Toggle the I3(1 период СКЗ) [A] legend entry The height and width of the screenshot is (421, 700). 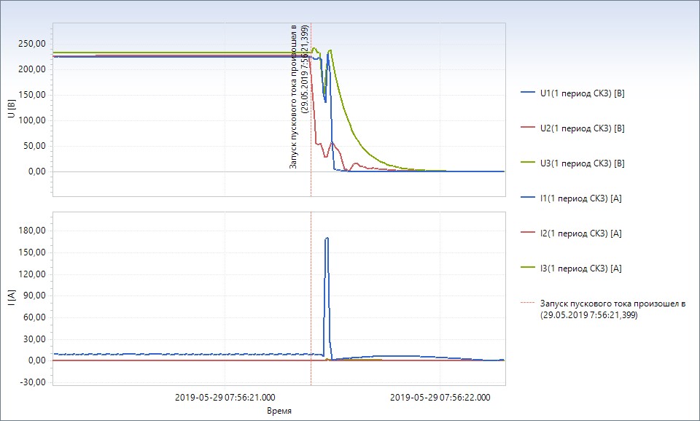[580, 268]
